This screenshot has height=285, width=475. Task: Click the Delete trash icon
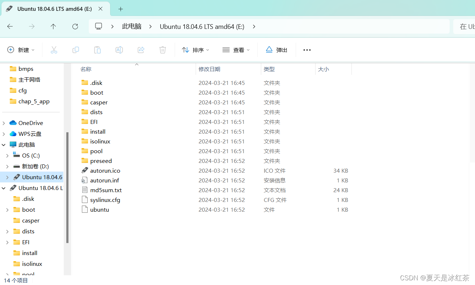[x=163, y=50]
